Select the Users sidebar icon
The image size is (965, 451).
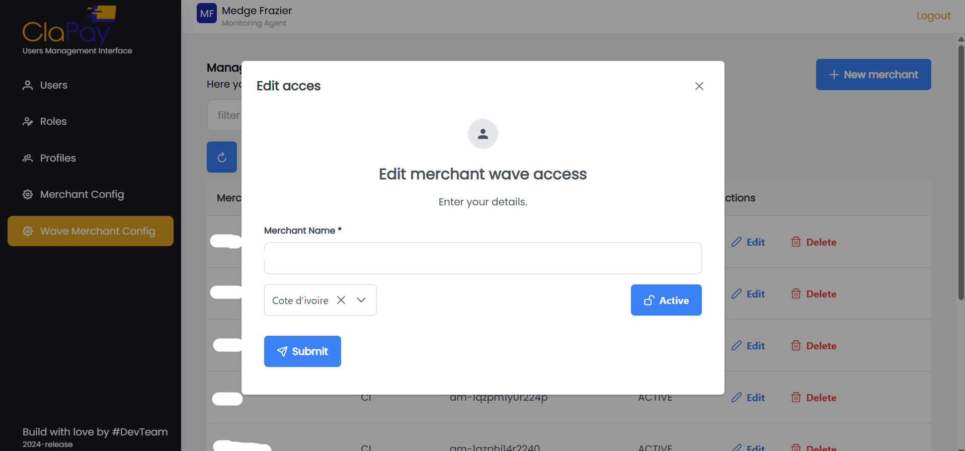[x=27, y=85]
